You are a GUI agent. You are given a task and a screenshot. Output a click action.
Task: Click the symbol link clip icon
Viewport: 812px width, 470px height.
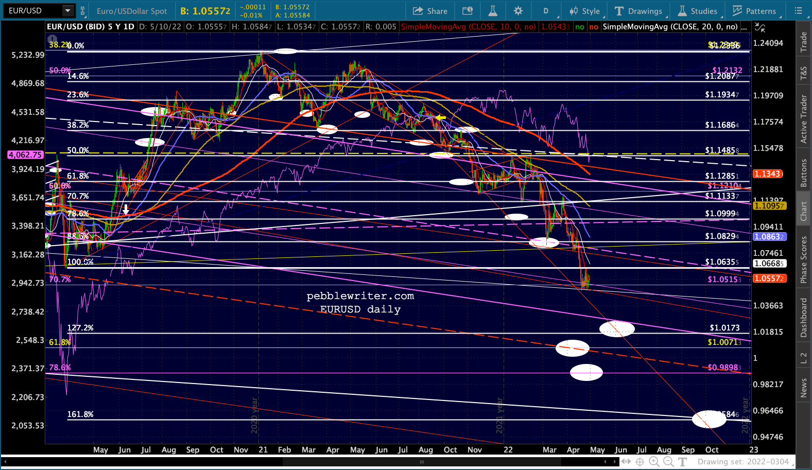tap(82, 10)
